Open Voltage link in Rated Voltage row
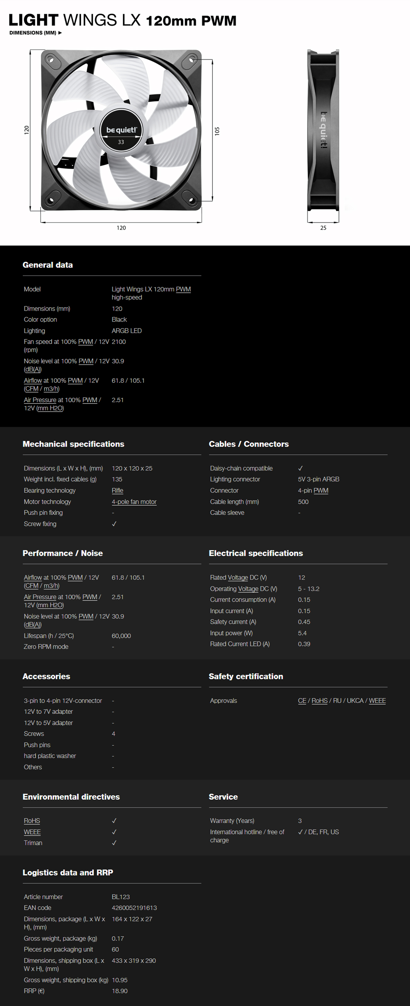 coord(238,577)
